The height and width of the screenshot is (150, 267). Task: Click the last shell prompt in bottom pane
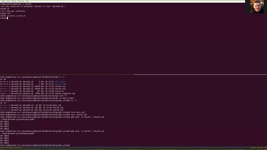point(35,145)
